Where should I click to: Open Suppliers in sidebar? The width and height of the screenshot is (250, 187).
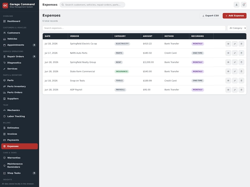pyautogui.click(x=20, y=99)
